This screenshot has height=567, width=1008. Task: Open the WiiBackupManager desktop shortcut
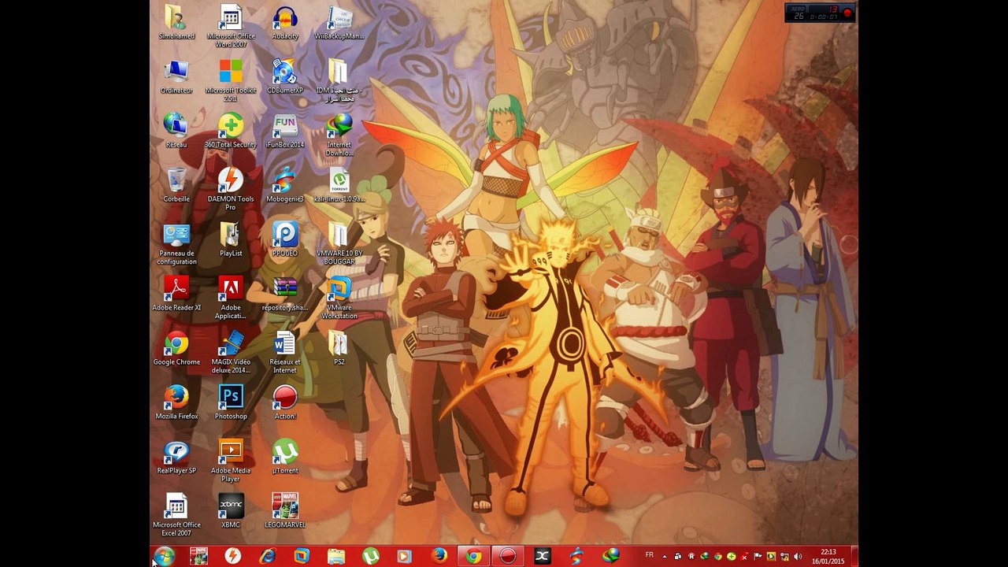tap(339, 22)
